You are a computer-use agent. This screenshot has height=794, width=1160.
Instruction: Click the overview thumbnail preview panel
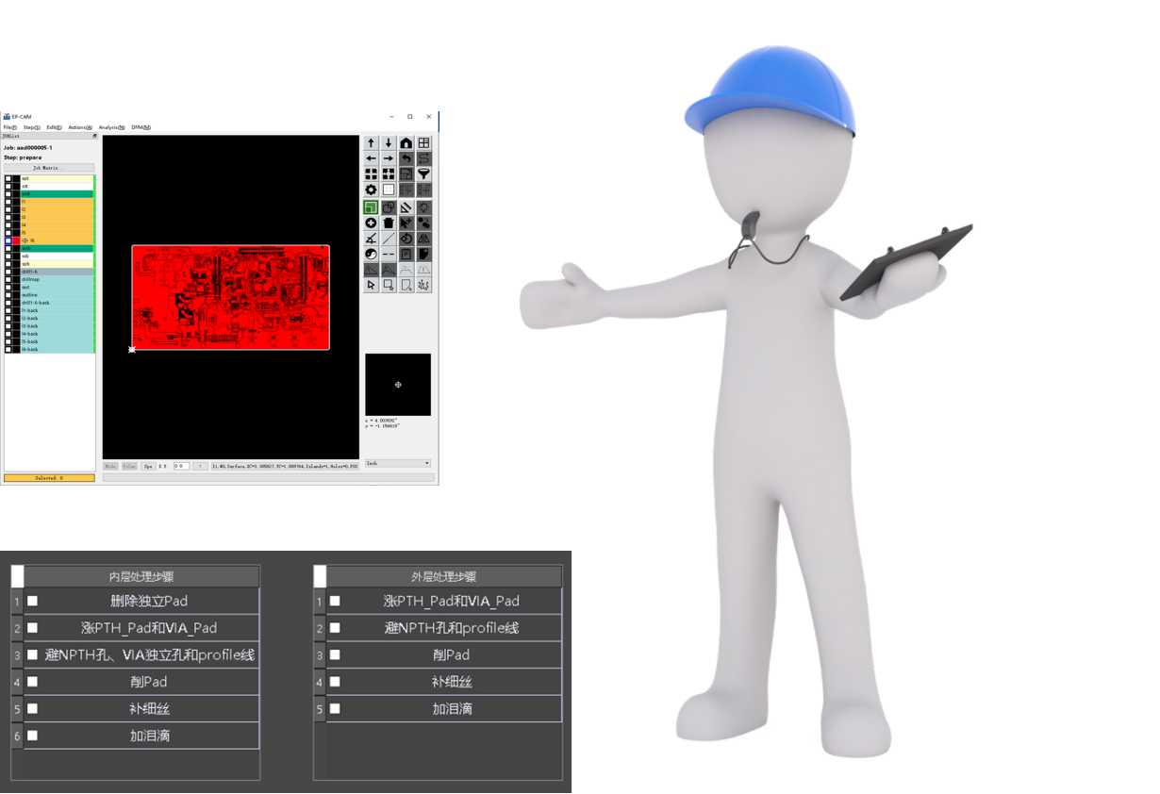398,385
